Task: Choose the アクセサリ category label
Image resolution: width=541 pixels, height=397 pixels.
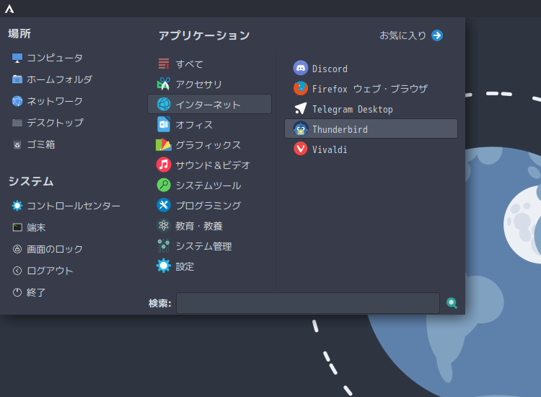Action: [199, 84]
